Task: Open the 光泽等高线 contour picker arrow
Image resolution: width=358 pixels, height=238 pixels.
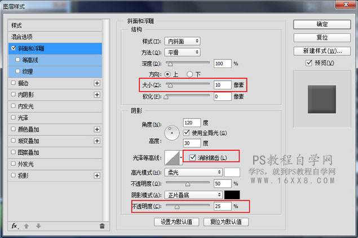Action: [181, 158]
